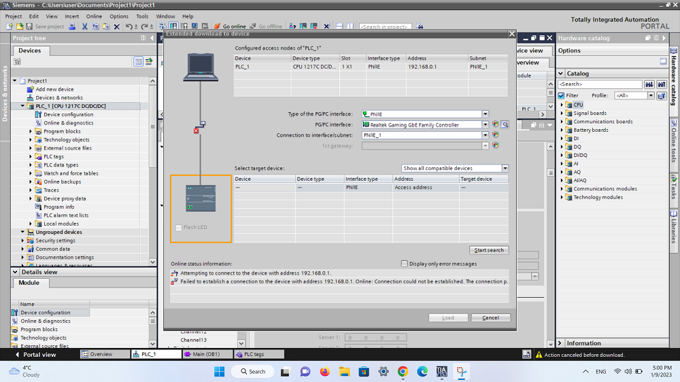The width and height of the screenshot is (680, 382).
Task: Switch to Main (OB1) editor tab
Action: pos(207,354)
